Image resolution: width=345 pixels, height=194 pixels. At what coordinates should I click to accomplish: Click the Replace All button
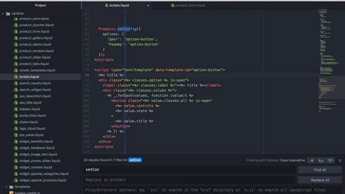[x=320, y=180]
